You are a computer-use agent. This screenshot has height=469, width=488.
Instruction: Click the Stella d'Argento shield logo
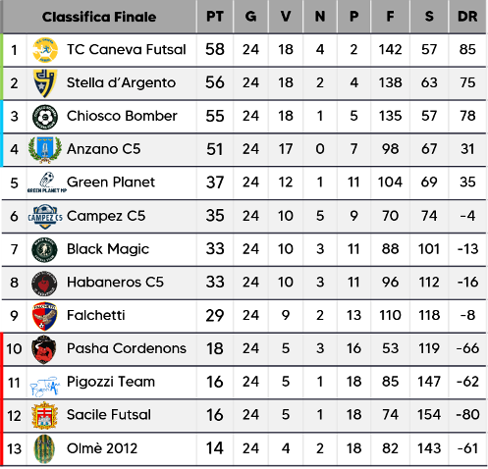click(x=45, y=83)
